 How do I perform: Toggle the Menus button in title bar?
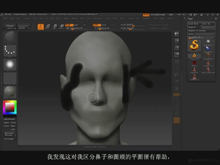point(146,15)
